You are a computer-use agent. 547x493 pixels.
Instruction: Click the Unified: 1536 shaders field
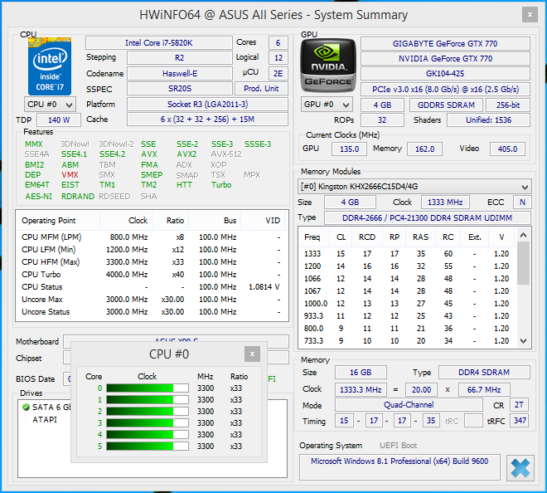488,120
